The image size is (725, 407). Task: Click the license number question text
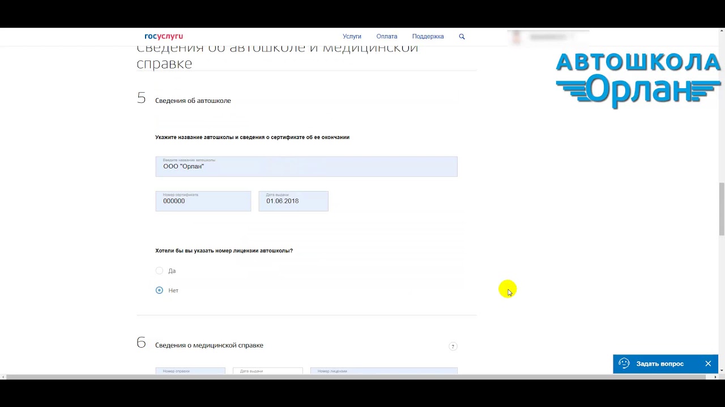224,250
